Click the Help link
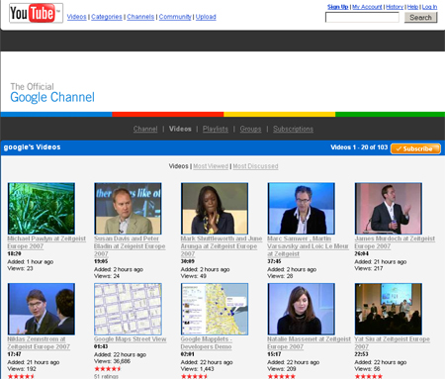 (412, 7)
